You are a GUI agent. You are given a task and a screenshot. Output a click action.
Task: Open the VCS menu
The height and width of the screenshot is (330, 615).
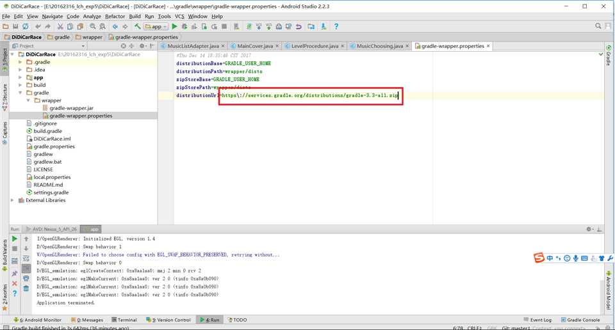[x=179, y=17]
